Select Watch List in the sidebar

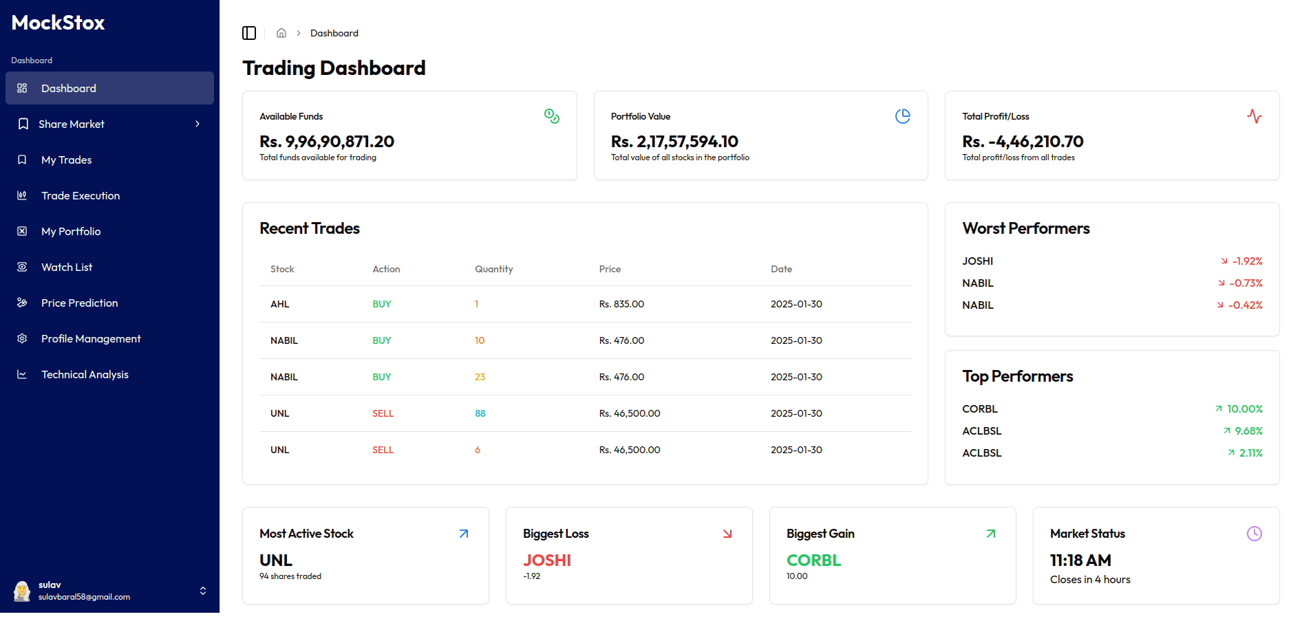click(x=67, y=267)
